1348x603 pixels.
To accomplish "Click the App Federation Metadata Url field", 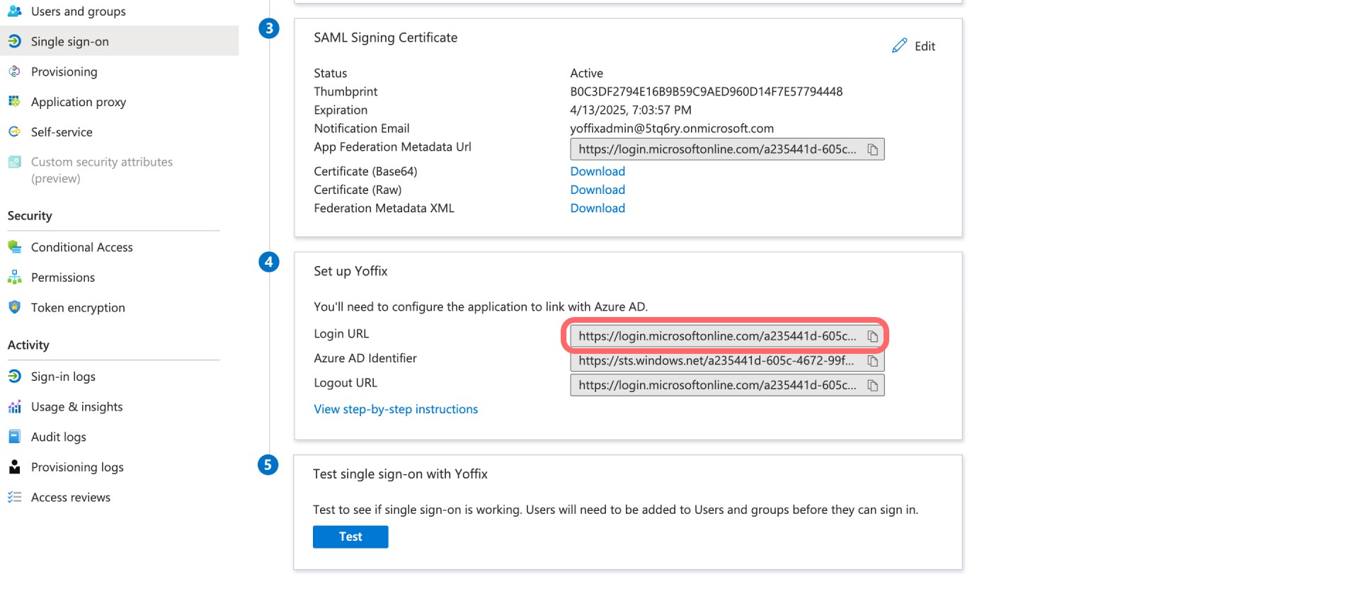I will coord(727,149).
